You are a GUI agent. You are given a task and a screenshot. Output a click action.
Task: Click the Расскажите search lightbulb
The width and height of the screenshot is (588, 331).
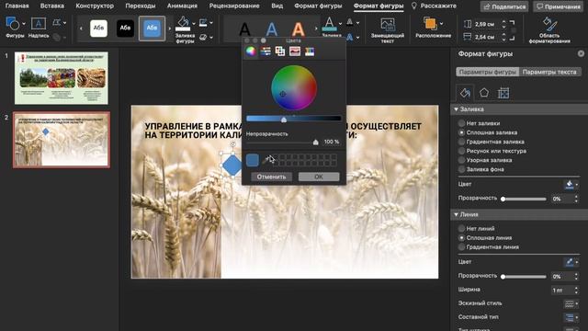(x=414, y=6)
